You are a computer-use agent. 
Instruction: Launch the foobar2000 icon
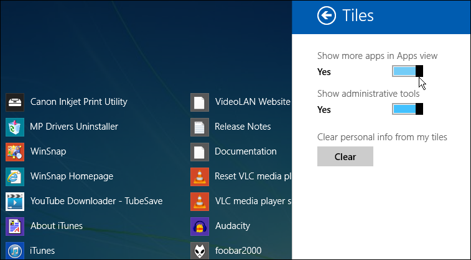[x=200, y=251]
